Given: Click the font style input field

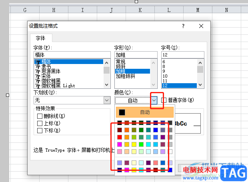Looking at the screenshot, I should point(136,55).
